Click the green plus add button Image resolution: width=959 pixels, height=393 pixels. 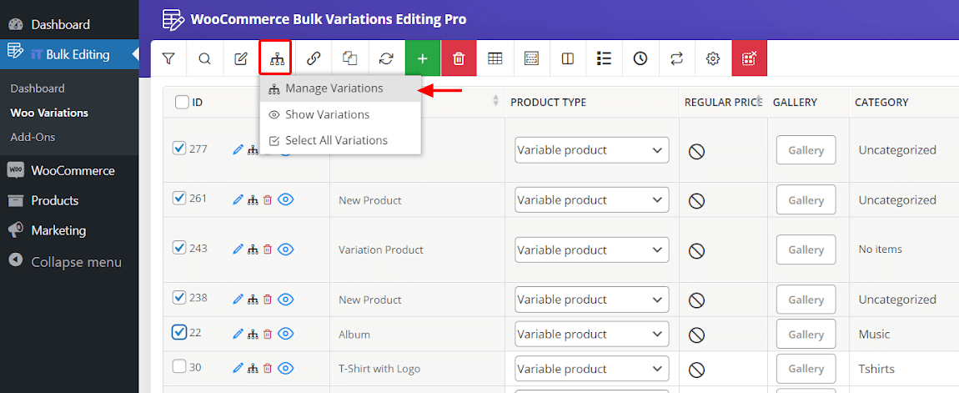pyautogui.click(x=423, y=58)
